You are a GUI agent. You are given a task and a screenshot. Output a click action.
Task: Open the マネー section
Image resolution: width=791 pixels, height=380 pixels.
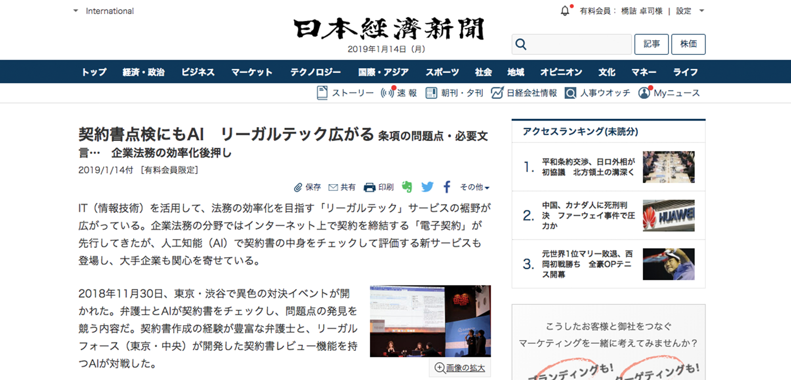[x=644, y=72]
